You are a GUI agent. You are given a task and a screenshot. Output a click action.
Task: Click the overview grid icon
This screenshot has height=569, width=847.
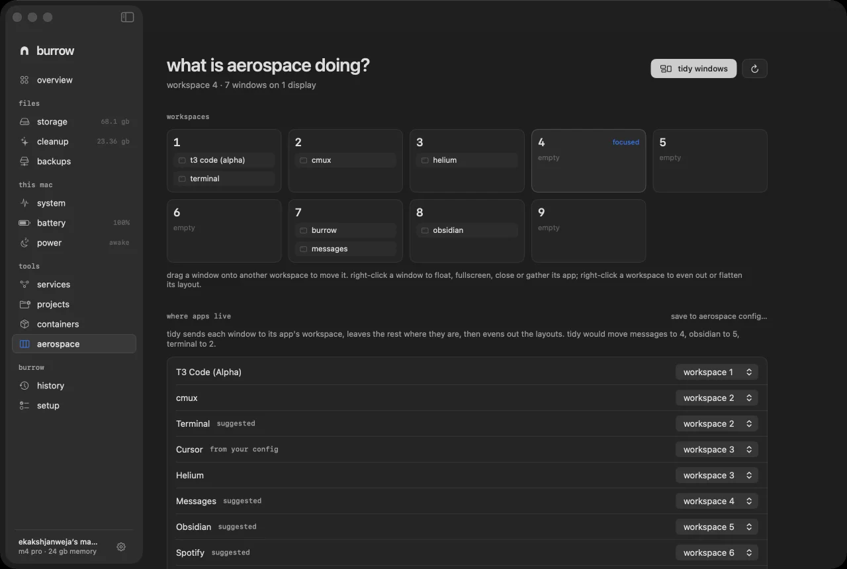coord(24,80)
